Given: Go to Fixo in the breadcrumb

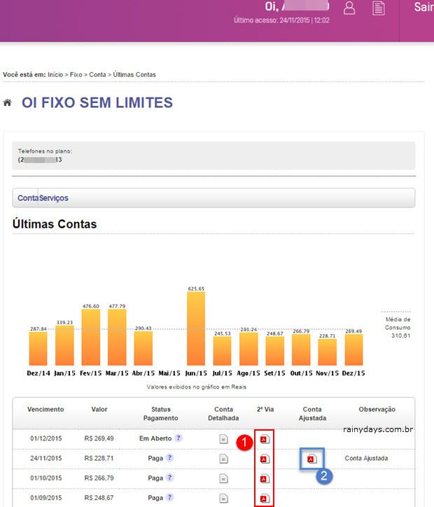Looking at the screenshot, I should pyautogui.click(x=76, y=75).
